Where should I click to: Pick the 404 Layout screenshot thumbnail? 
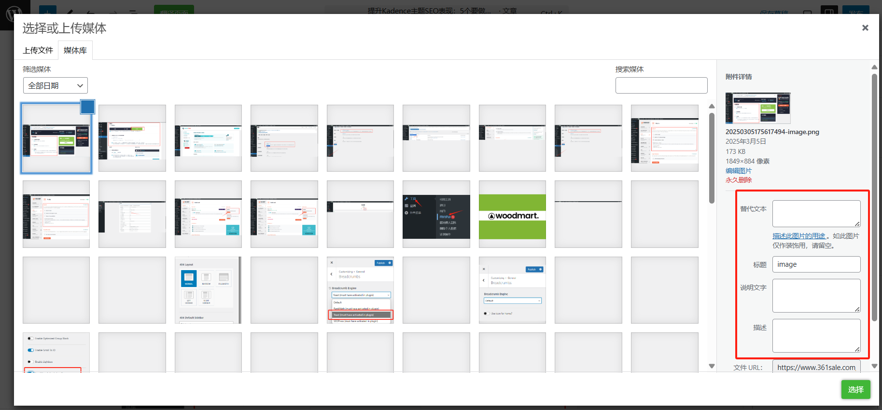(x=208, y=290)
